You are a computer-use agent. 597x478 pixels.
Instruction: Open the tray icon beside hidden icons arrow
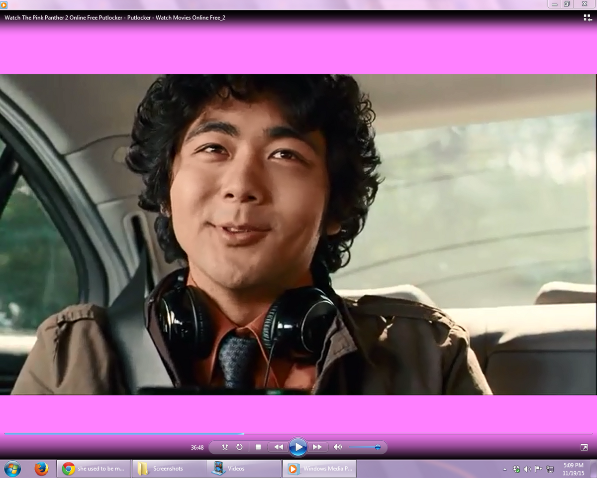point(516,469)
